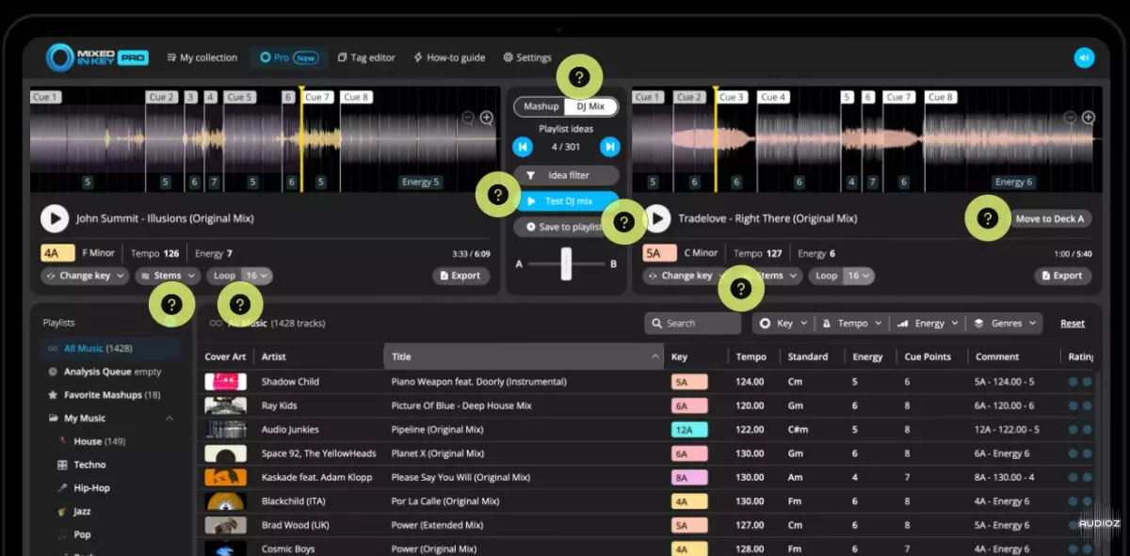1130x556 pixels.
Task: Click the Test DJ mix button
Action: pyautogui.click(x=566, y=201)
